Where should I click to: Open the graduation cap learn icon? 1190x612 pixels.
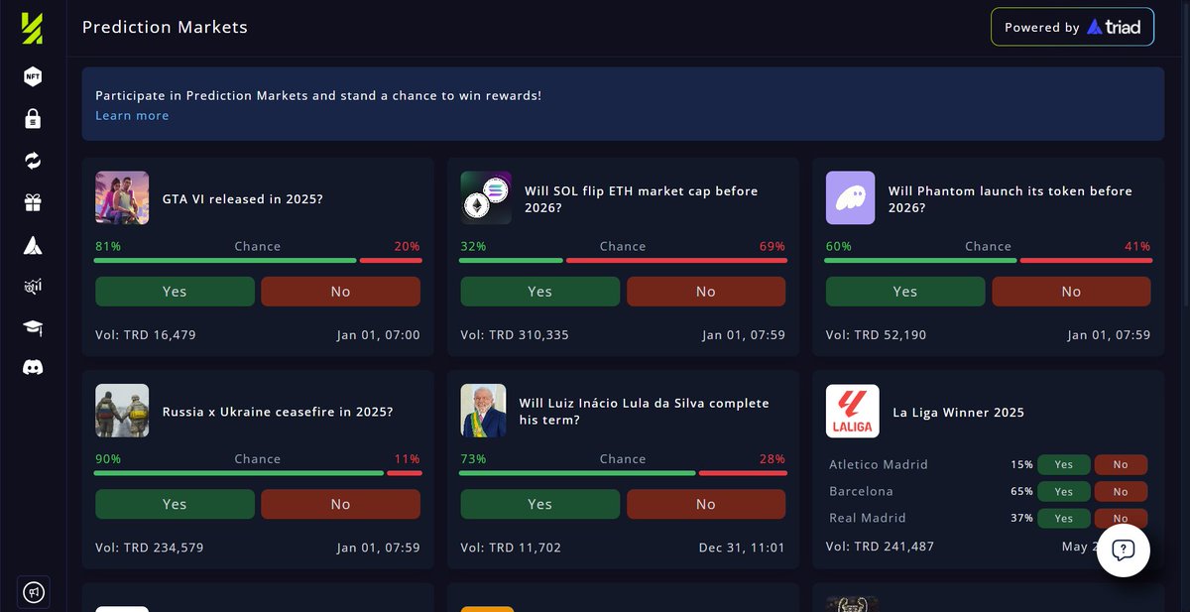(33, 327)
